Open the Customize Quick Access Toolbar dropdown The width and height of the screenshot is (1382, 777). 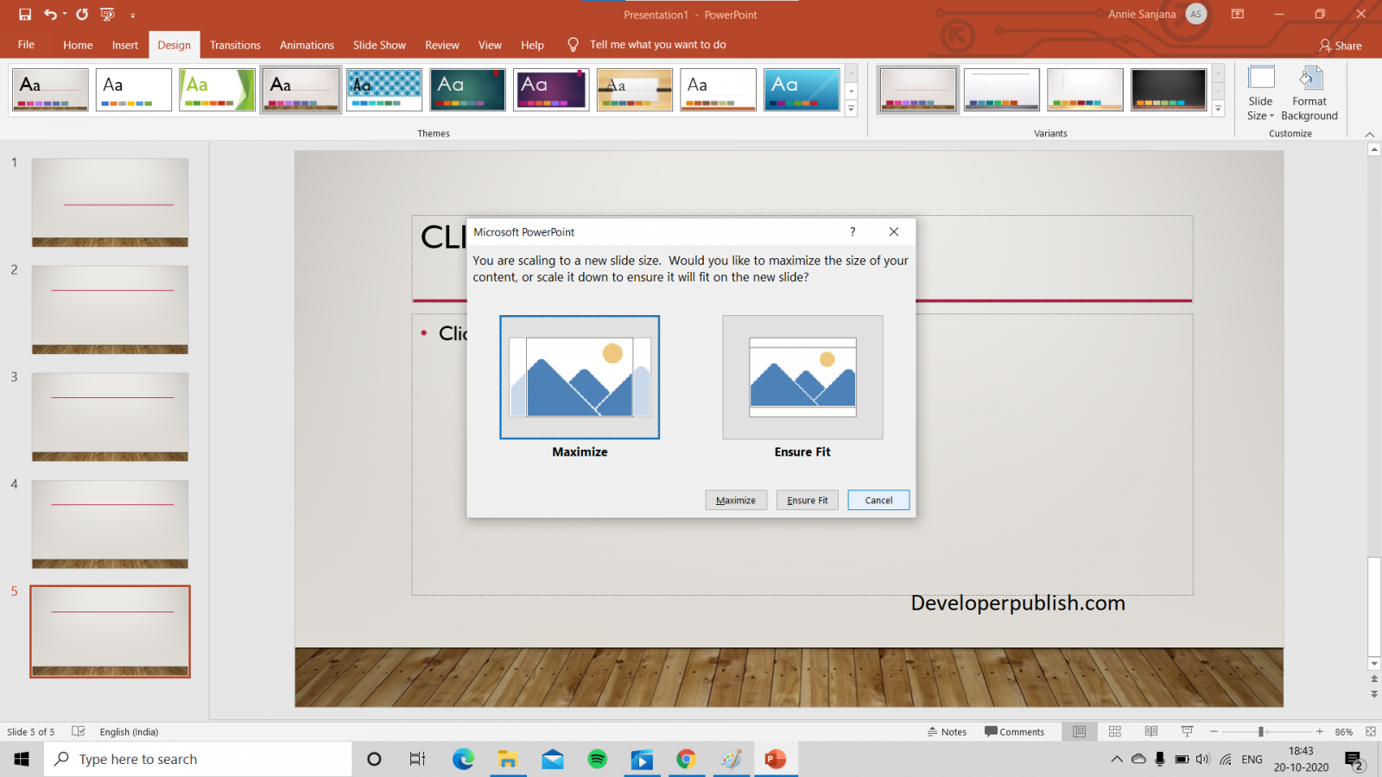coord(133,14)
